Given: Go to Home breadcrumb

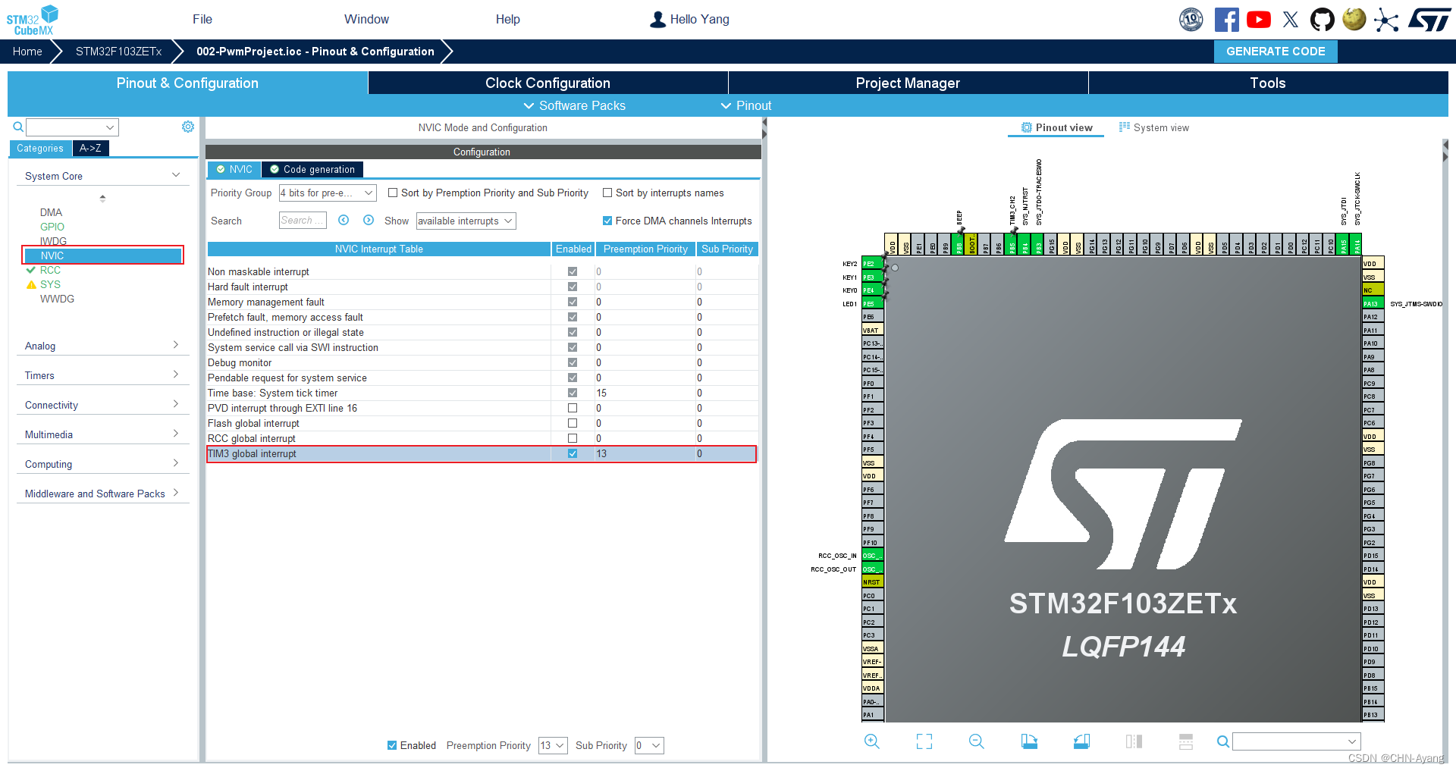Looking at the screenshot, I should [x=27, y=52].
